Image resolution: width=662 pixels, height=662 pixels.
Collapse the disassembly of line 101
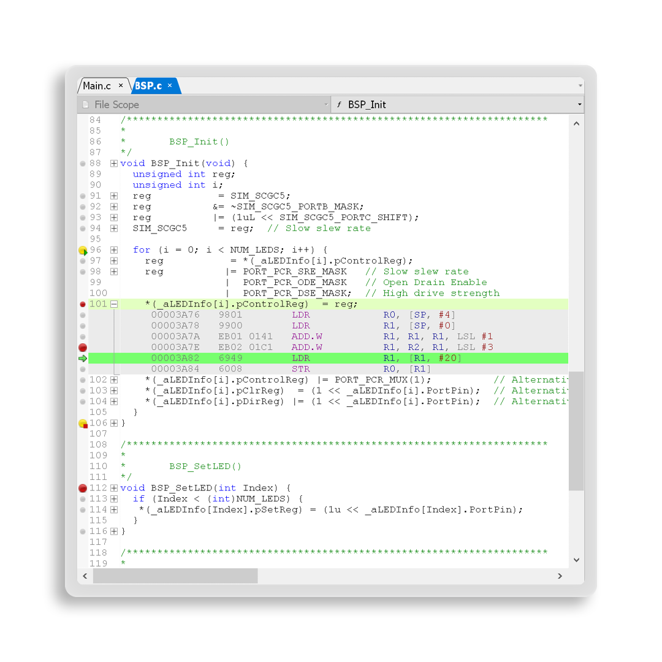(x=114, y=304)
